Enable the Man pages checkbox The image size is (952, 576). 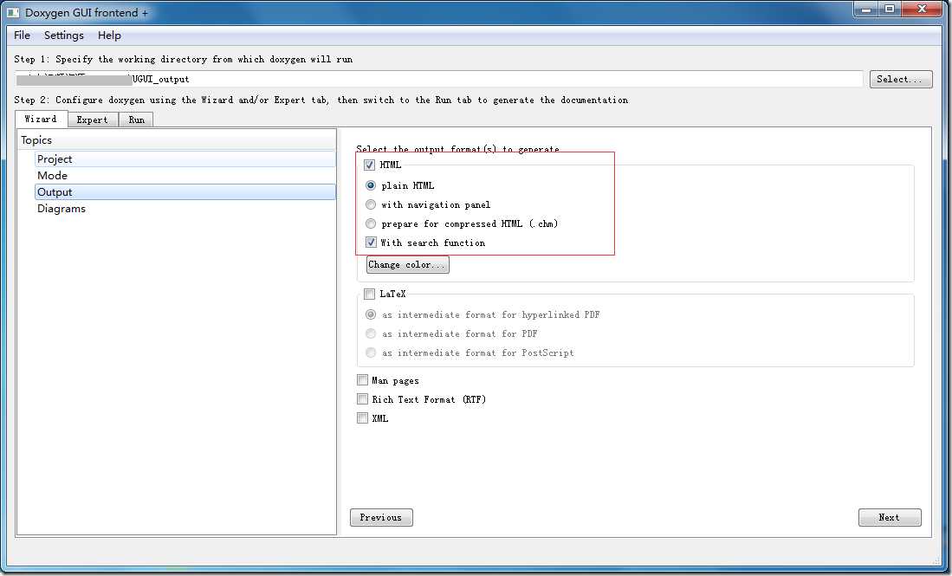(x=362, y=380)
